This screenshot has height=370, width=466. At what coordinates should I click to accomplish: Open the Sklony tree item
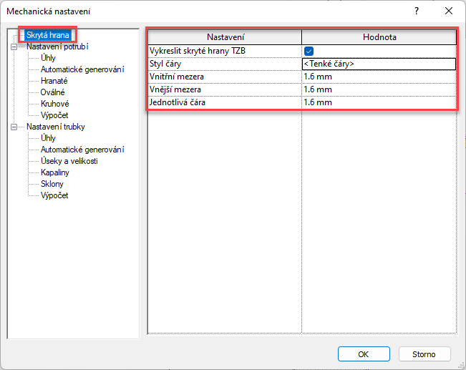point(52,184)
